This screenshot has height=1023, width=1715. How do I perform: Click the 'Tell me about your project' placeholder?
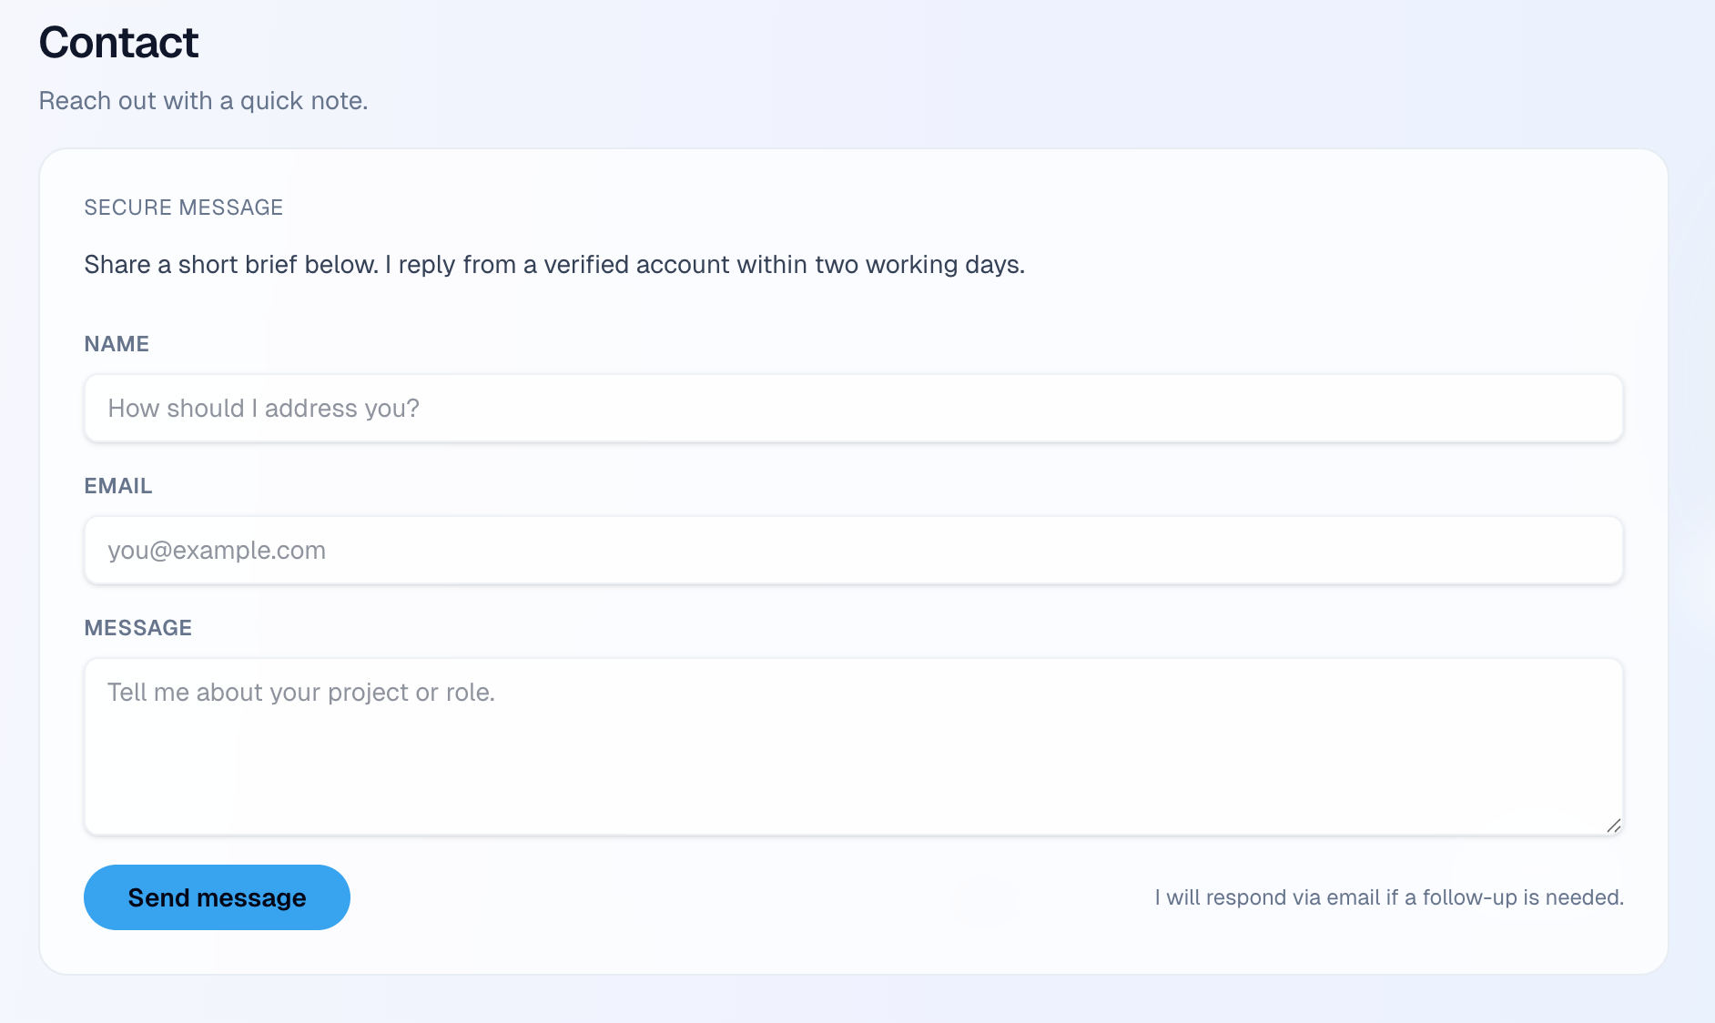pyautogui.click(x=301, y=693)
